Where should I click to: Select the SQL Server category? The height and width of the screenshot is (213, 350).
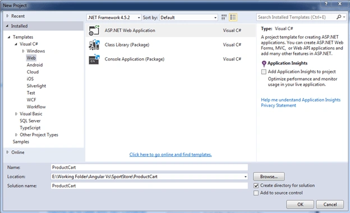pos(30,121)
